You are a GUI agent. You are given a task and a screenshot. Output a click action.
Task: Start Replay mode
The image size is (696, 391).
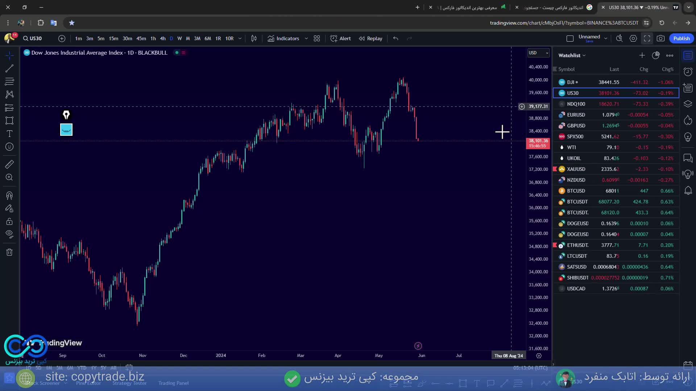[370, 38]
